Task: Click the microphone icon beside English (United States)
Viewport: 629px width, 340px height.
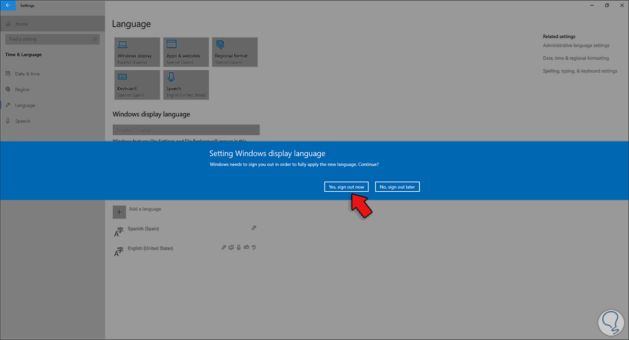Action: click(x=238, y=247)
